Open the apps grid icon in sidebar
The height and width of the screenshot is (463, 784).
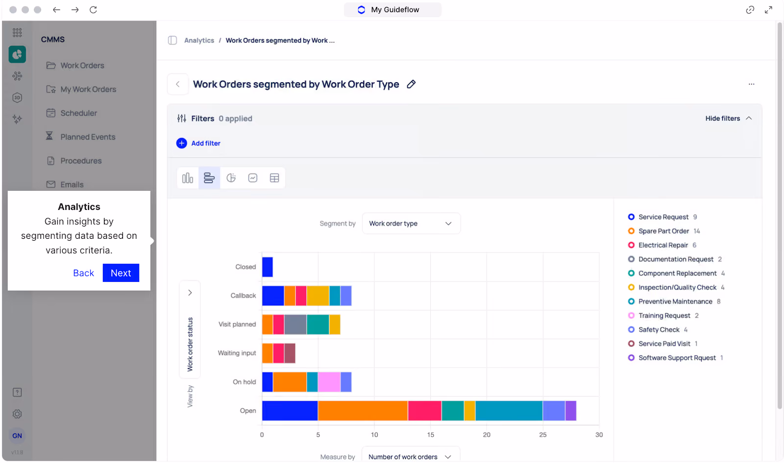tap(17, 33)
